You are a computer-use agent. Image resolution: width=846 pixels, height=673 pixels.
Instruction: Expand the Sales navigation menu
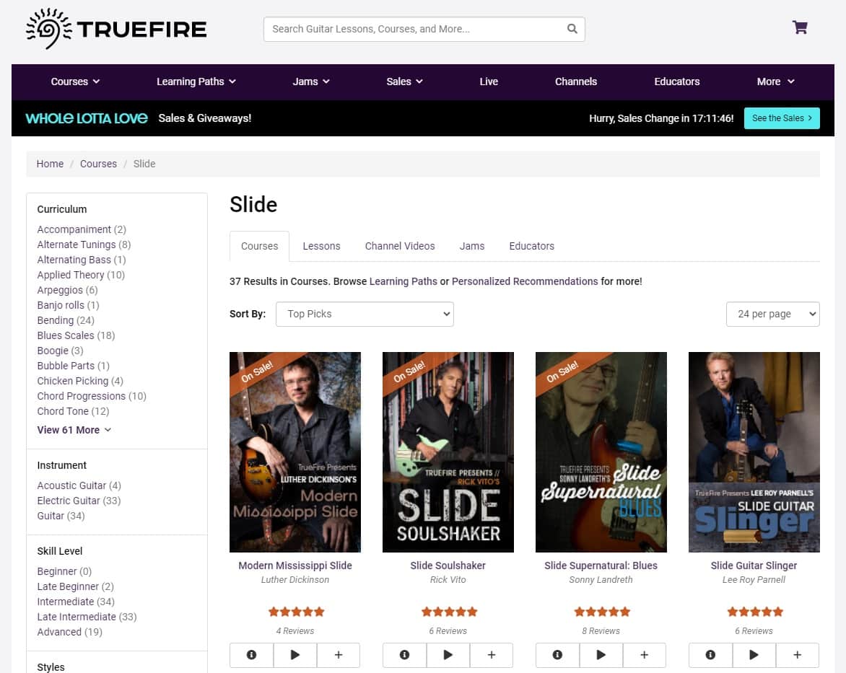click(404, 82)
